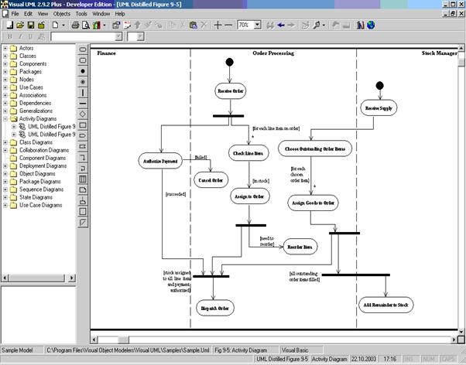Open the Edit menu

coord(28,14)
